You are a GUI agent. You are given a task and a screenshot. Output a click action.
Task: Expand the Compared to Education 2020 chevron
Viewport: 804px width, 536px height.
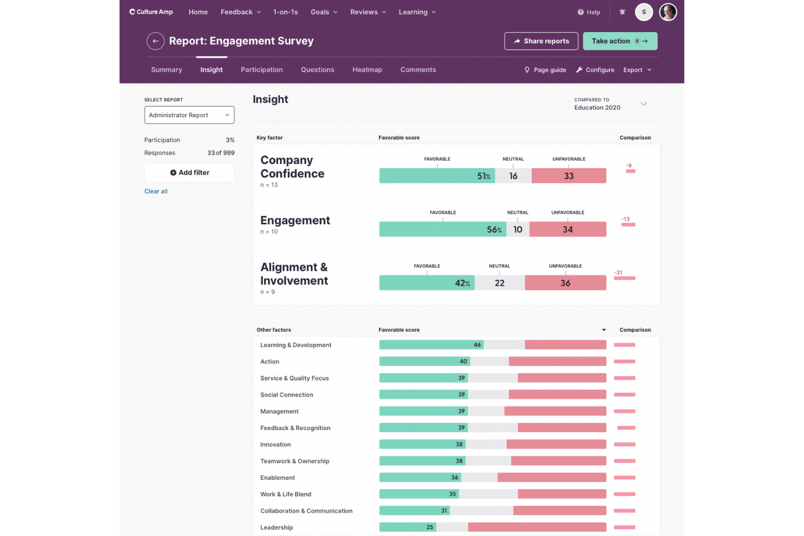pyautogui.click(x=643, y=104)
